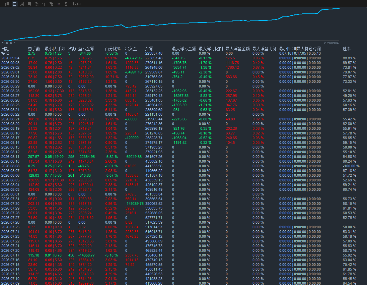
Task: Click the -8.83 % floating loss ratio
Action: click(x=205, y=96)
